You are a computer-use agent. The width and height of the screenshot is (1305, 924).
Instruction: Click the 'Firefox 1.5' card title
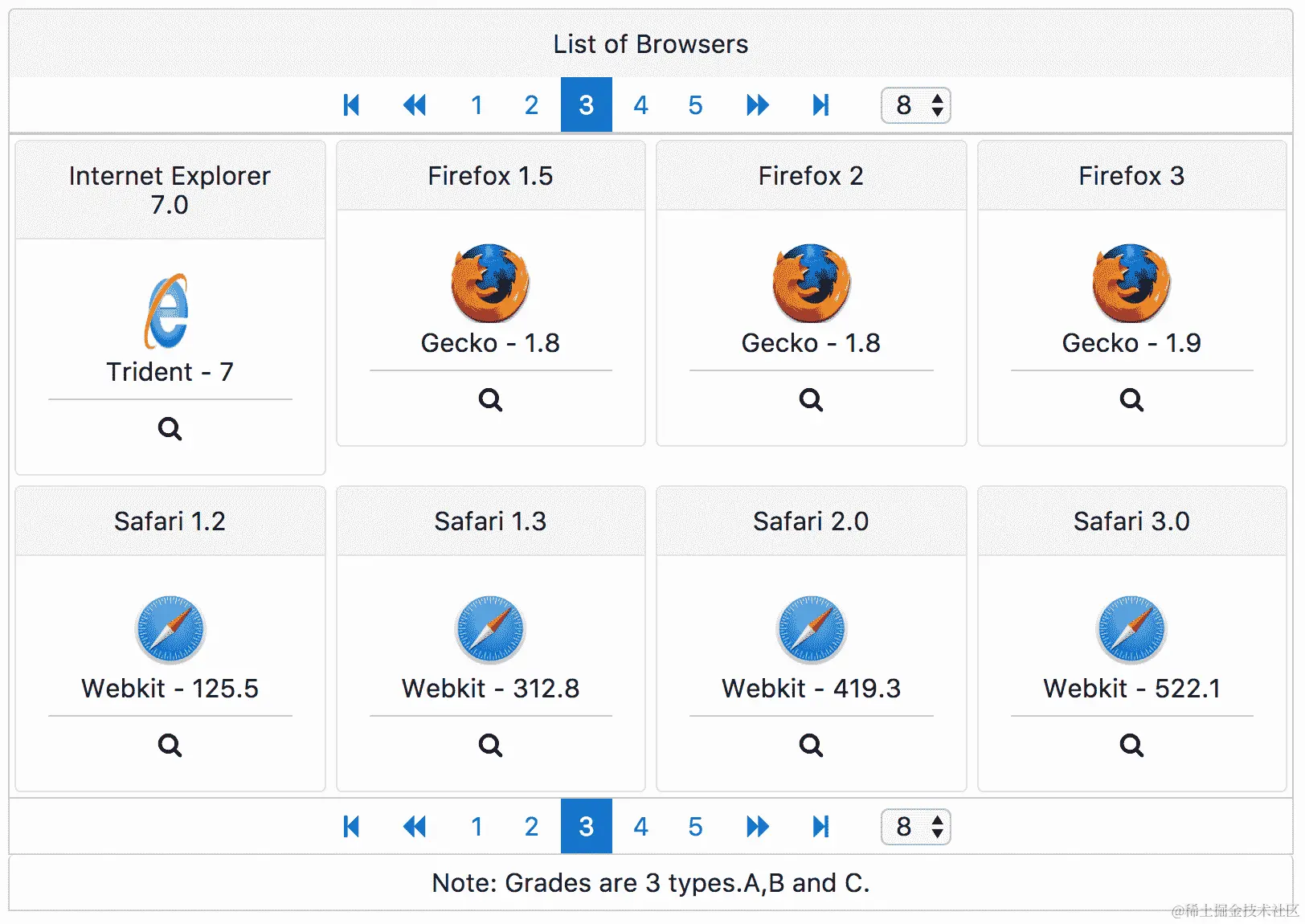tap(490, 176)
